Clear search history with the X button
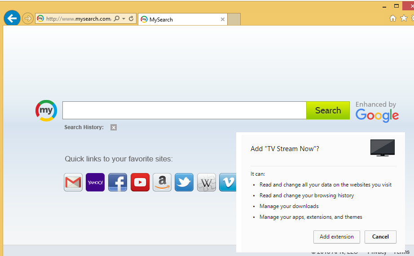The image size is (414, 256). click(114, 127)
